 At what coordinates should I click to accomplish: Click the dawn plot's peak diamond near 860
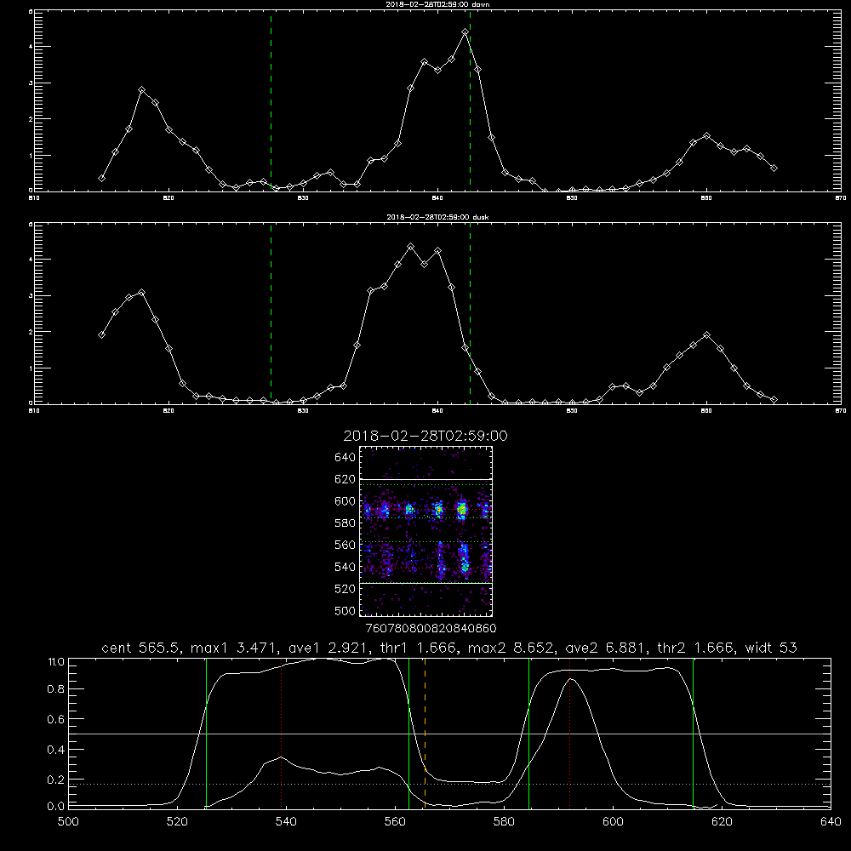pos(706,135)
